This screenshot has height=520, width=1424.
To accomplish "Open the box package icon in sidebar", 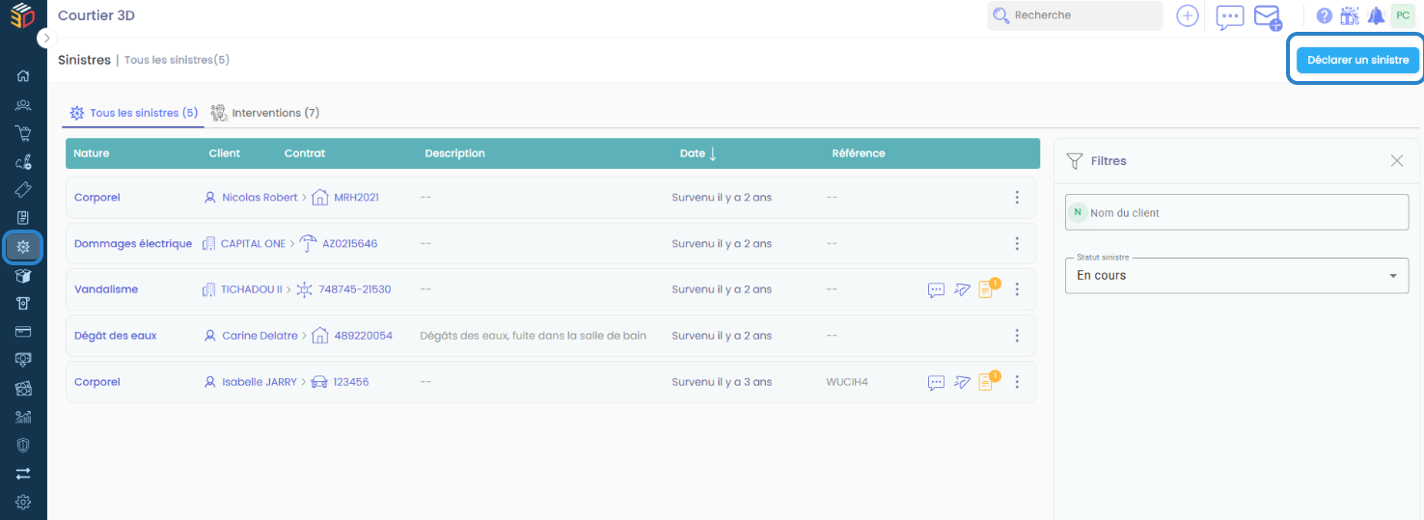I will click(23, 275).
